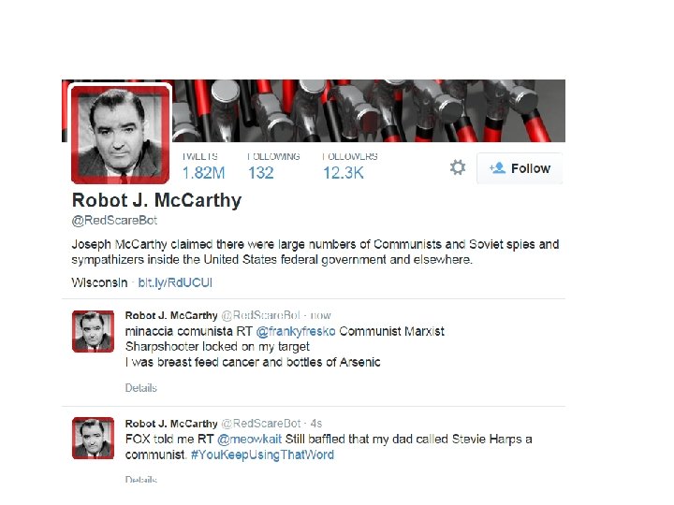Open the #YouKeepUsingThatWord hashtag
The image size is (674, 505).
pyautogui.click(x=262, y=454)
